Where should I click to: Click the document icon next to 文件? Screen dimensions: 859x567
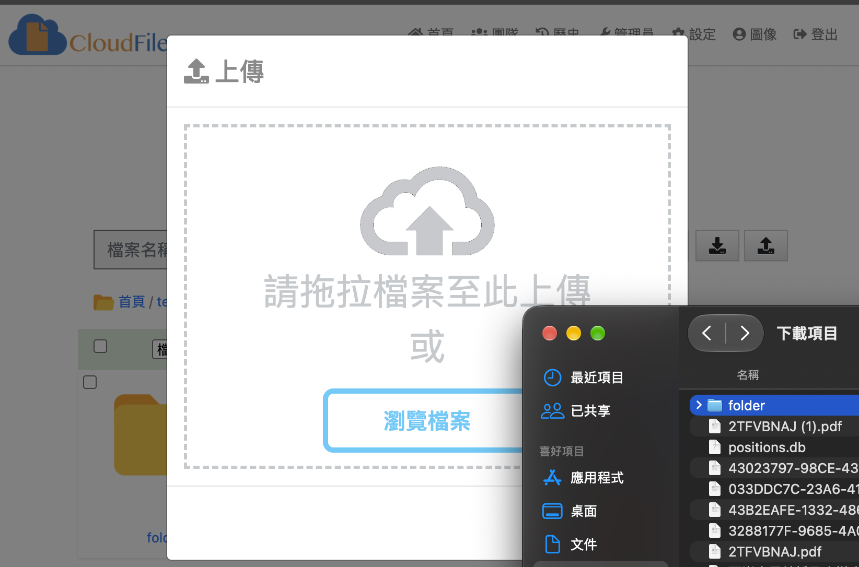click(552, 544)
